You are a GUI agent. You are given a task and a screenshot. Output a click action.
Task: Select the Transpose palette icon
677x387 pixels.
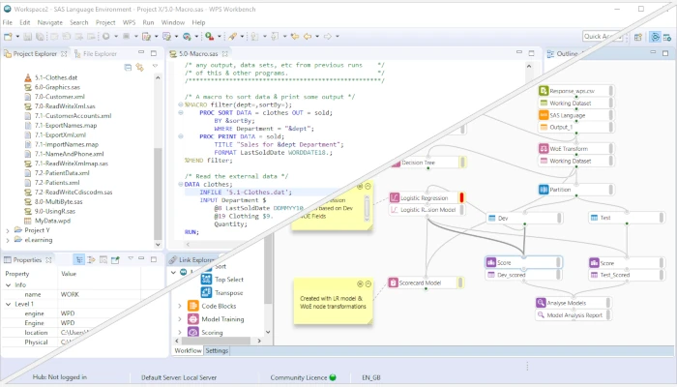click(x=206, y=293)
